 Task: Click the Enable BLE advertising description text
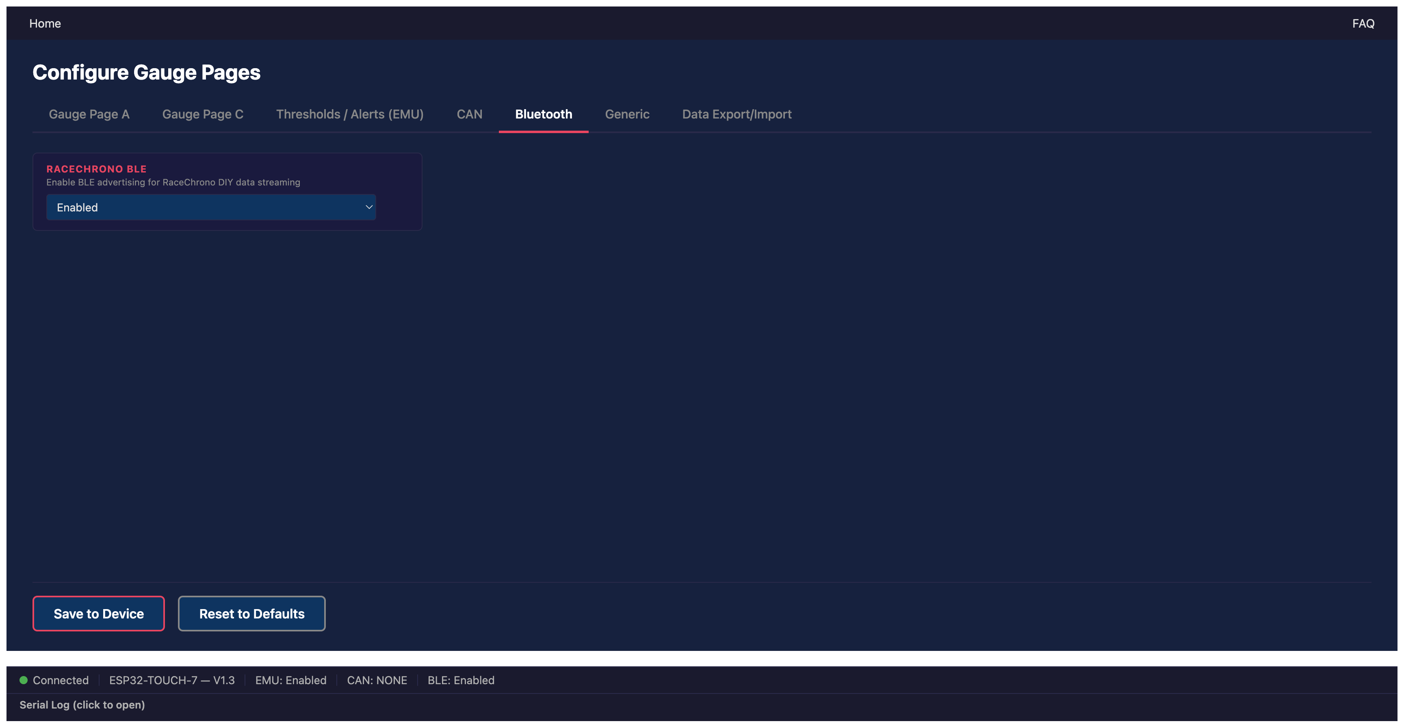pos(173,182)
